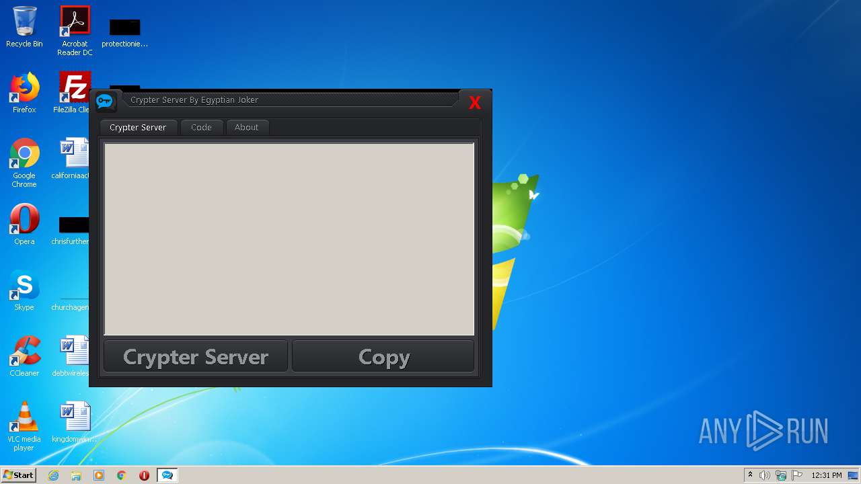Select the californiaac Word document icon
Viewport: 861px width, 484px height.
(71, 159)
